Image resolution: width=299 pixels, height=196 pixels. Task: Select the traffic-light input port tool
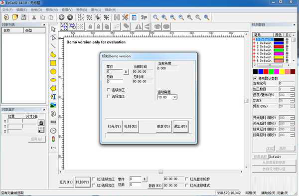53,139
